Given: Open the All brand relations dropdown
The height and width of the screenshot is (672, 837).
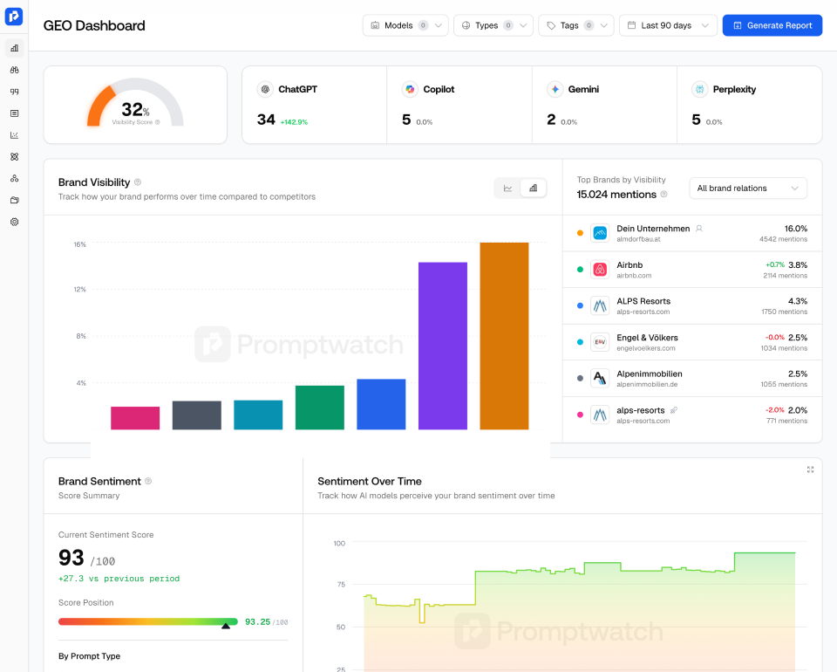Looking at the screenshot, I should click(x=747, y=188).
